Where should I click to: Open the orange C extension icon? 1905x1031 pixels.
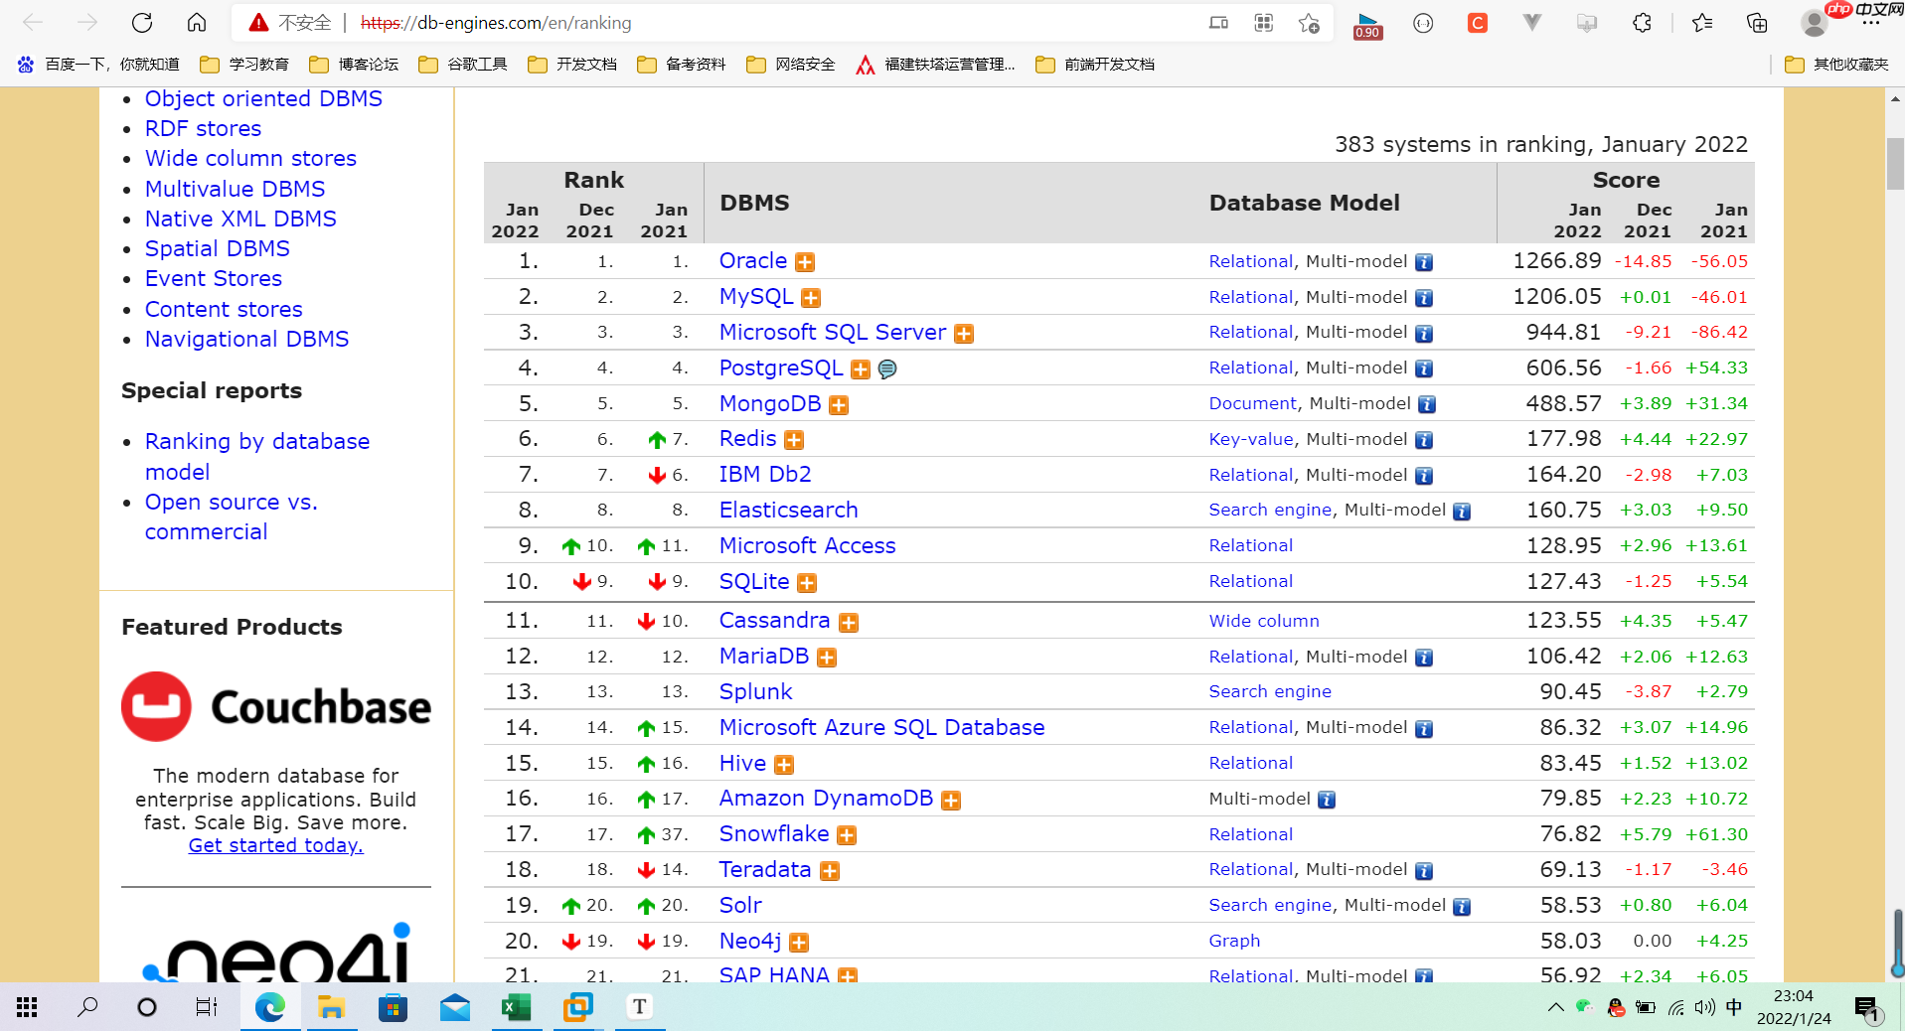pos(1477,22)
